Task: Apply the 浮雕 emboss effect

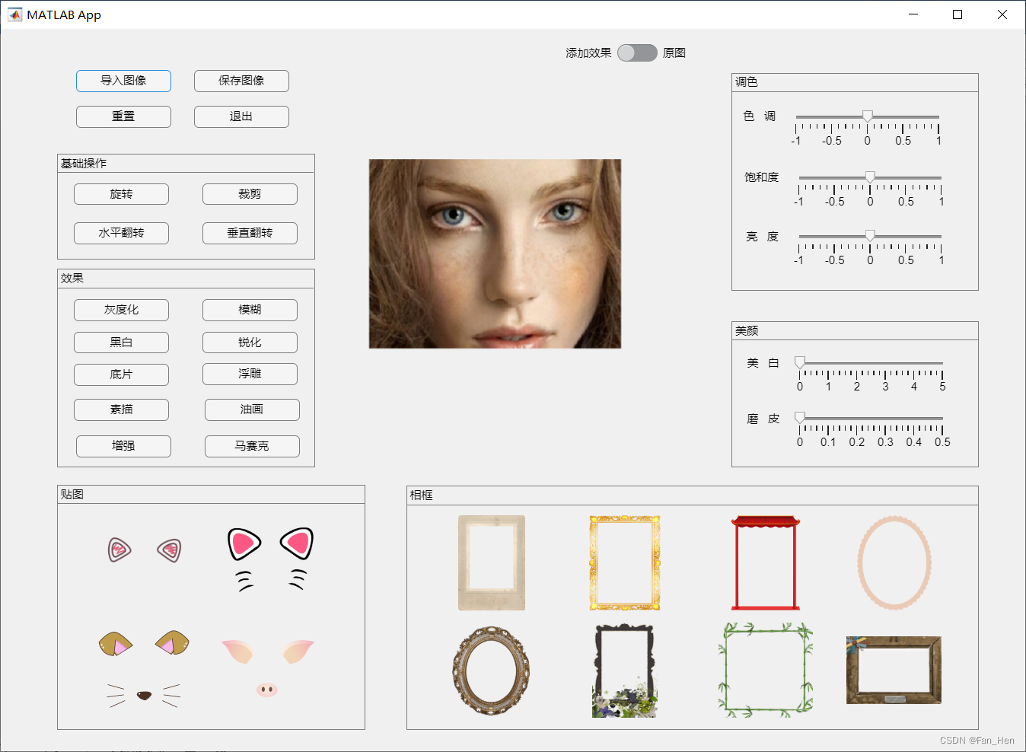Action: [x=250, y=374]
